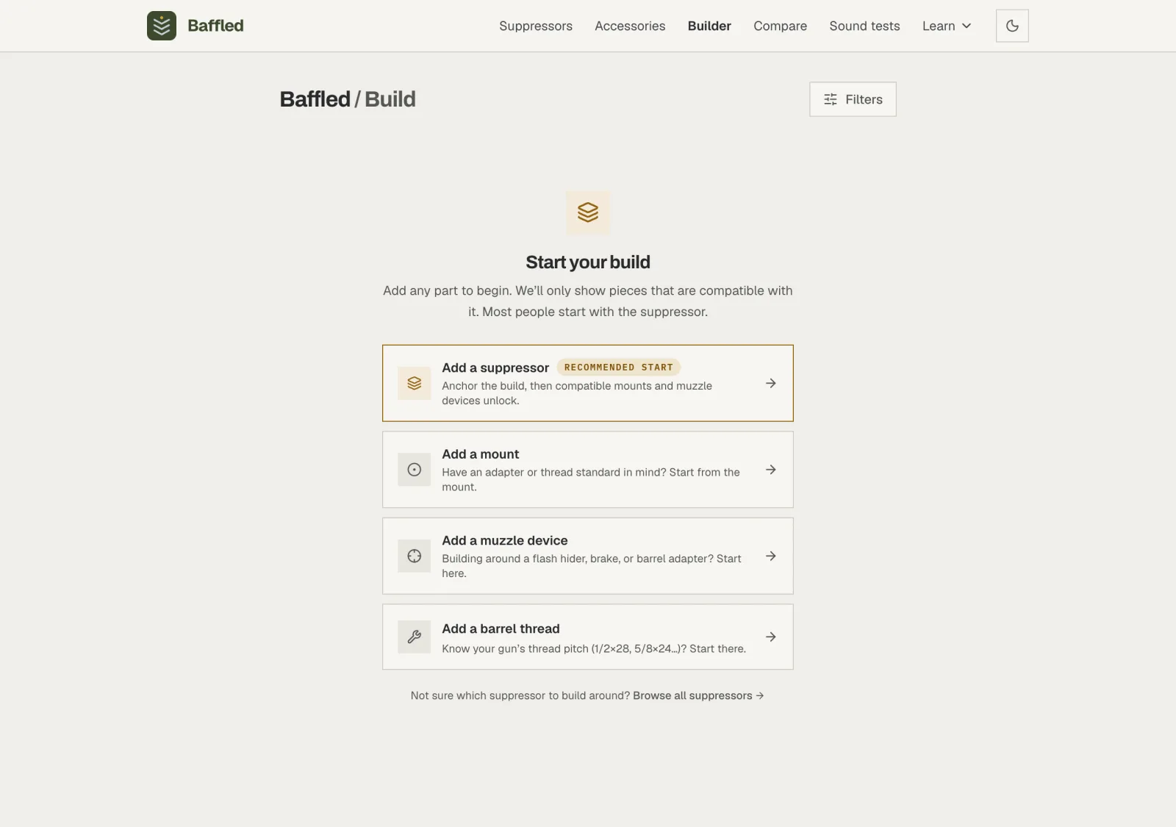Image resolution: width=1176 pixels, height=827 pixels.
Task: Follow the Browse all suppressors link
Action: pos(698,695)
